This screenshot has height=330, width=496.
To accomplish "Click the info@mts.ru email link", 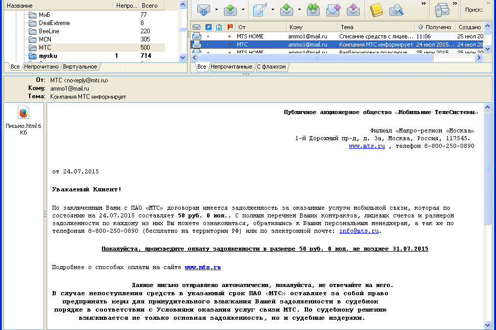I will coord(359,231).
